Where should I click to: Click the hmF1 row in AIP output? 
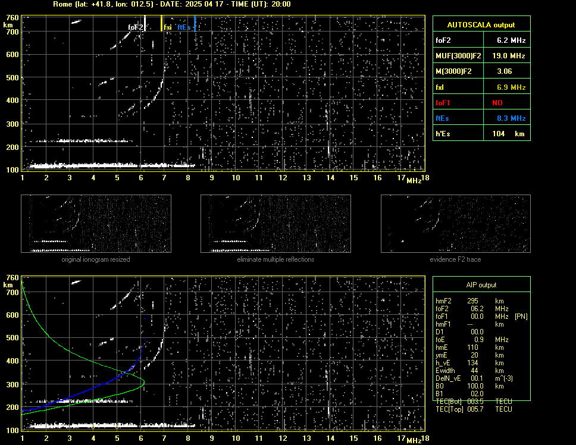click(469, 324)
